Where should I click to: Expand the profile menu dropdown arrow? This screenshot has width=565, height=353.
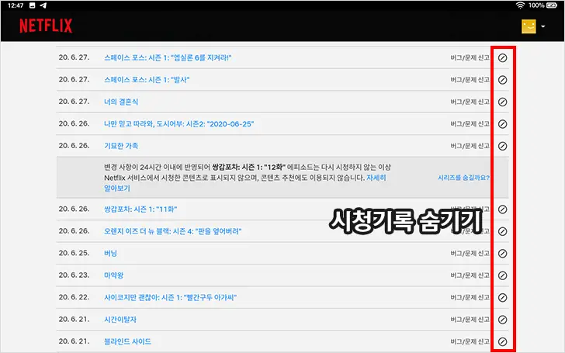click(x=543, y=26)
